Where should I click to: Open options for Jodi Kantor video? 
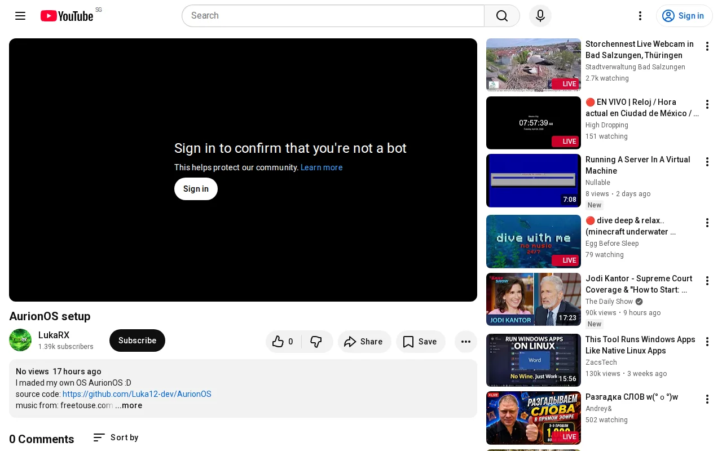click(x=707, y=281)
